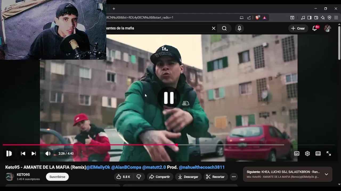Image resolution: width=341 pixels, height=191 pixels.
Task: Open the tab search icon in the toolbar
Action: (x=292, y=18)
